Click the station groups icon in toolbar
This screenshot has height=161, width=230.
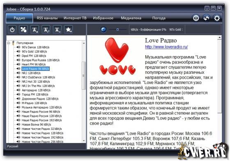23,29
